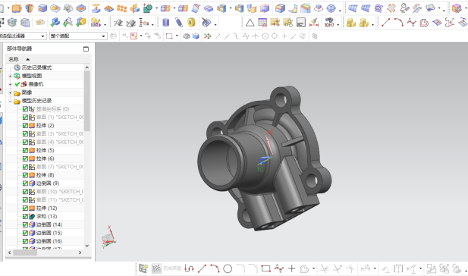This screenshot has height=276, width=468.
Task: Select the Arc tool in top toolbar
Action: click(x=399, y=23)
